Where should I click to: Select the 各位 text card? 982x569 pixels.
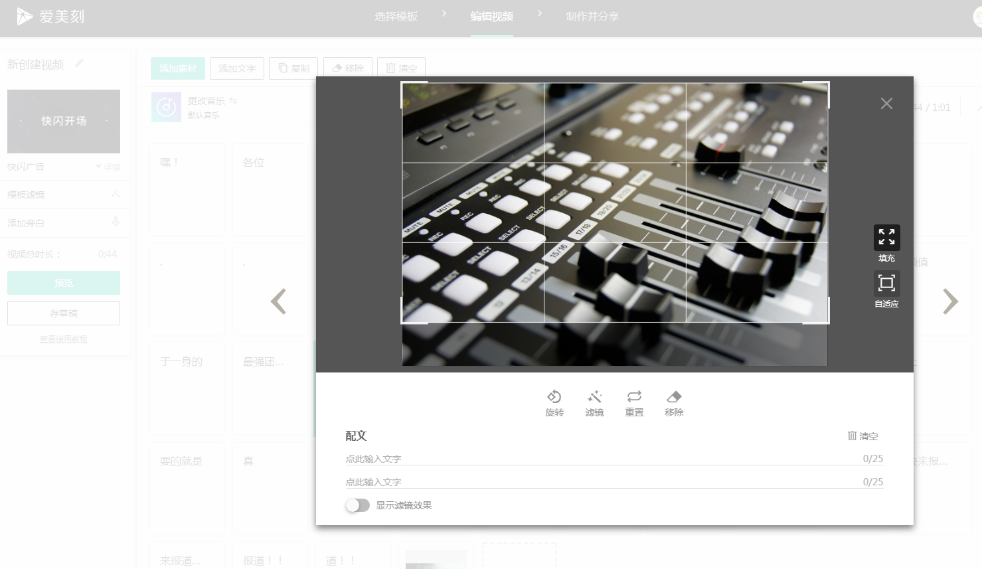point(270,189)
